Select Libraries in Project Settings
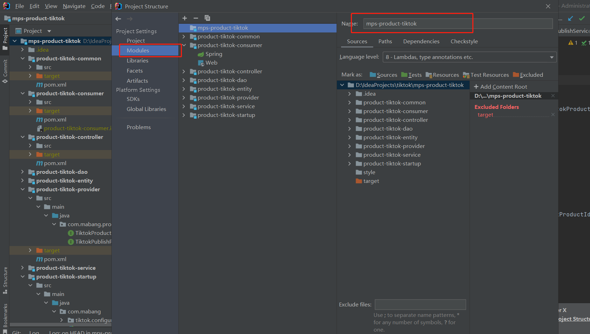 (x=137, y=61)
